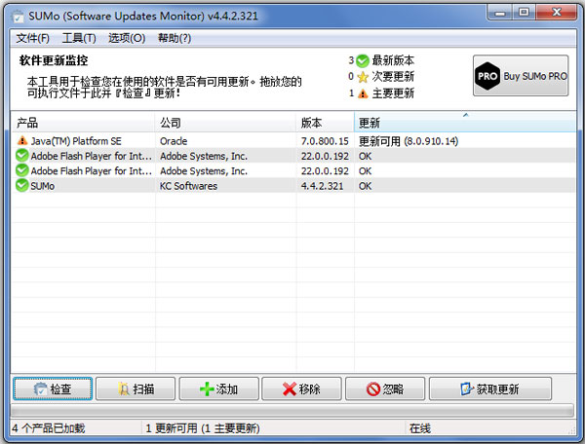Click the 在线 status indicator
This screenshot has width=585, height=444.
419,428
